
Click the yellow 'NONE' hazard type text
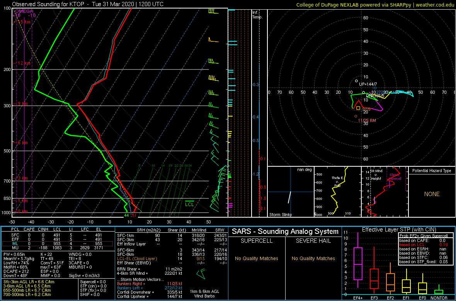click(x=432, y=194)
